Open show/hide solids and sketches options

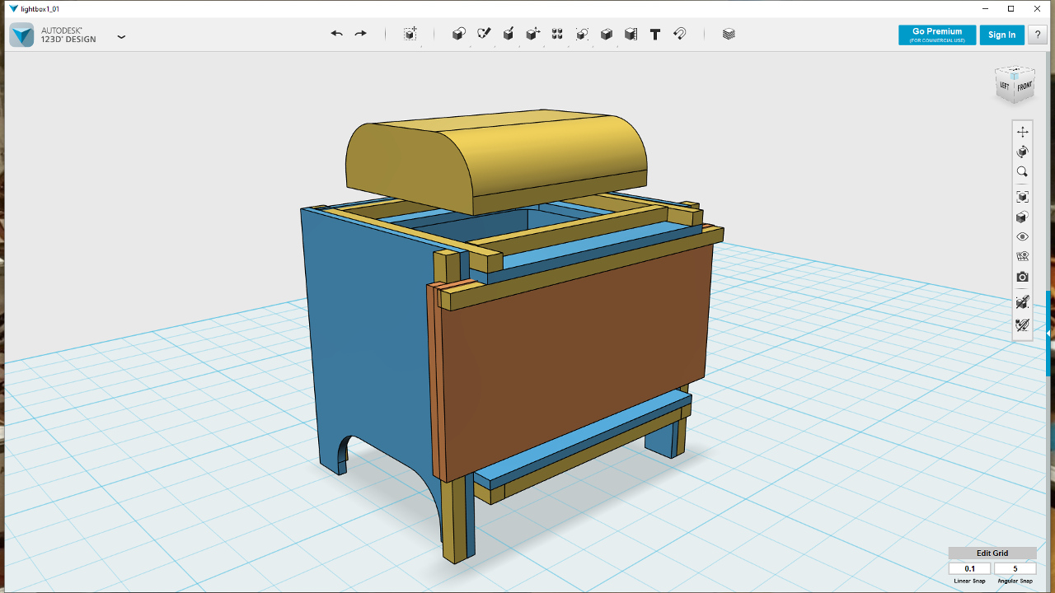tap(1023, 257)
